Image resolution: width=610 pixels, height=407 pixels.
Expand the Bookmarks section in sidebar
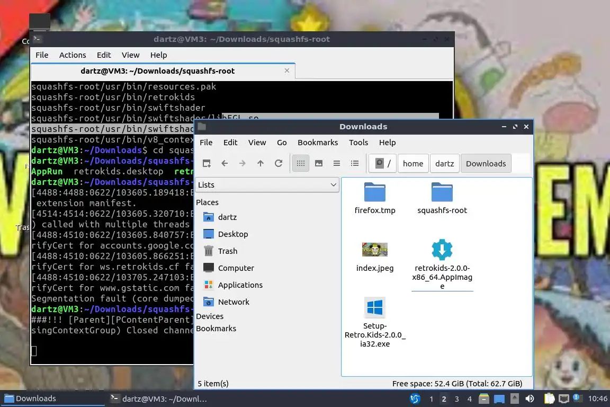(x=216, y=329)
